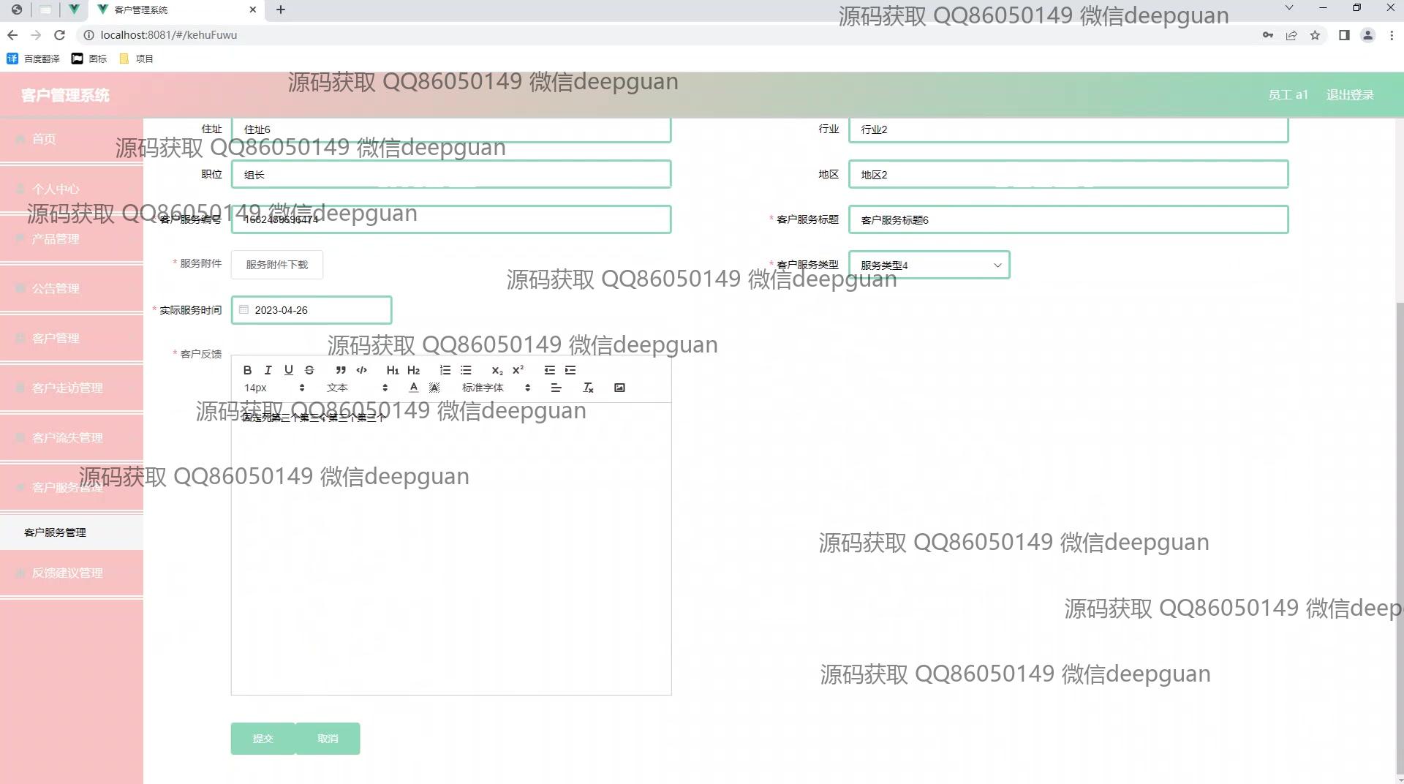Edit the 客户服务标题 field
This screenshot has width=1404, height=784.
[1068, 219]
